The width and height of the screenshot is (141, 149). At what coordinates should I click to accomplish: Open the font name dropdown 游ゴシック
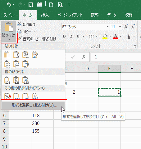point(107,27)
